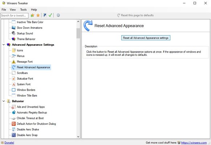Screen dimensions: 211x145
Task: Open the winaero.com link
Action: (x=194, y=142)
